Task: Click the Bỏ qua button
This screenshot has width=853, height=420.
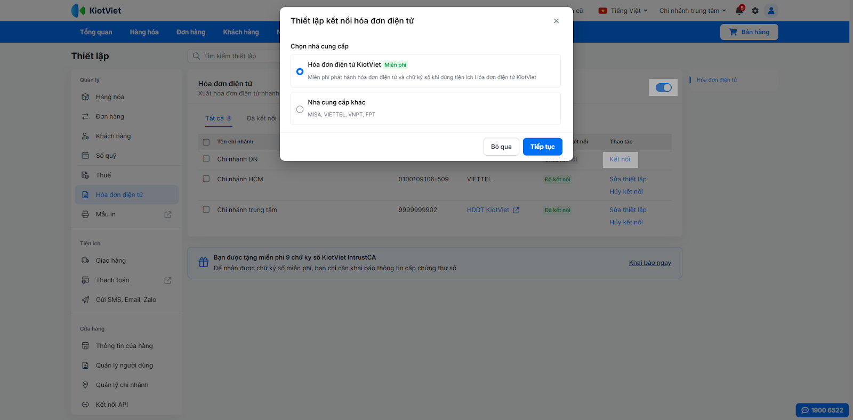Action: (x=501, y=147)
